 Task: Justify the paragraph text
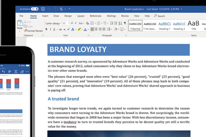[x=104, y=29]
